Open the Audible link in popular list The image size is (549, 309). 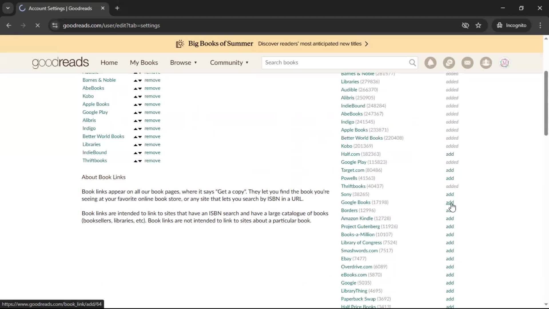[x=349, y=90]
